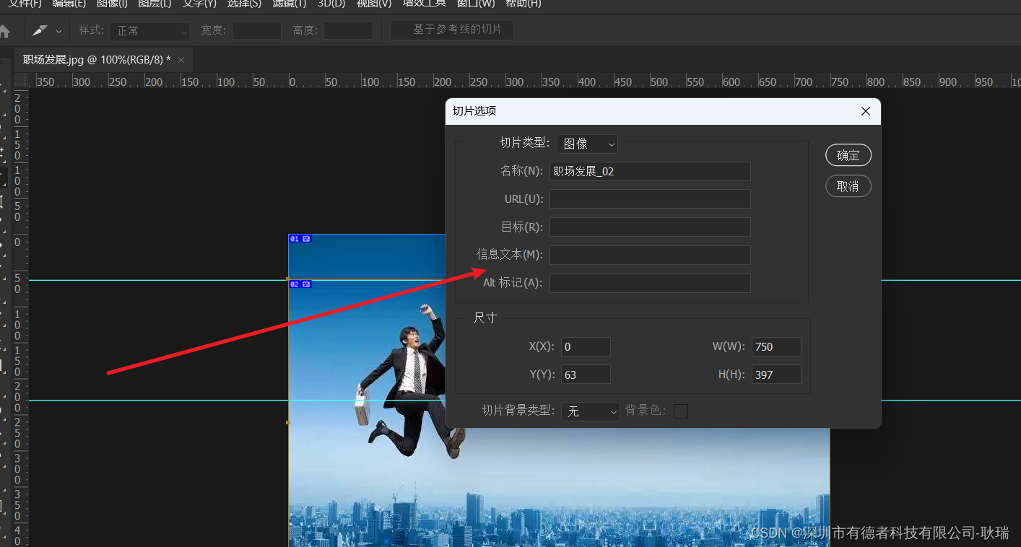Click the image-type icon next to slice 02
This screenshot has width=1021, height=547.
pos(306,284)
